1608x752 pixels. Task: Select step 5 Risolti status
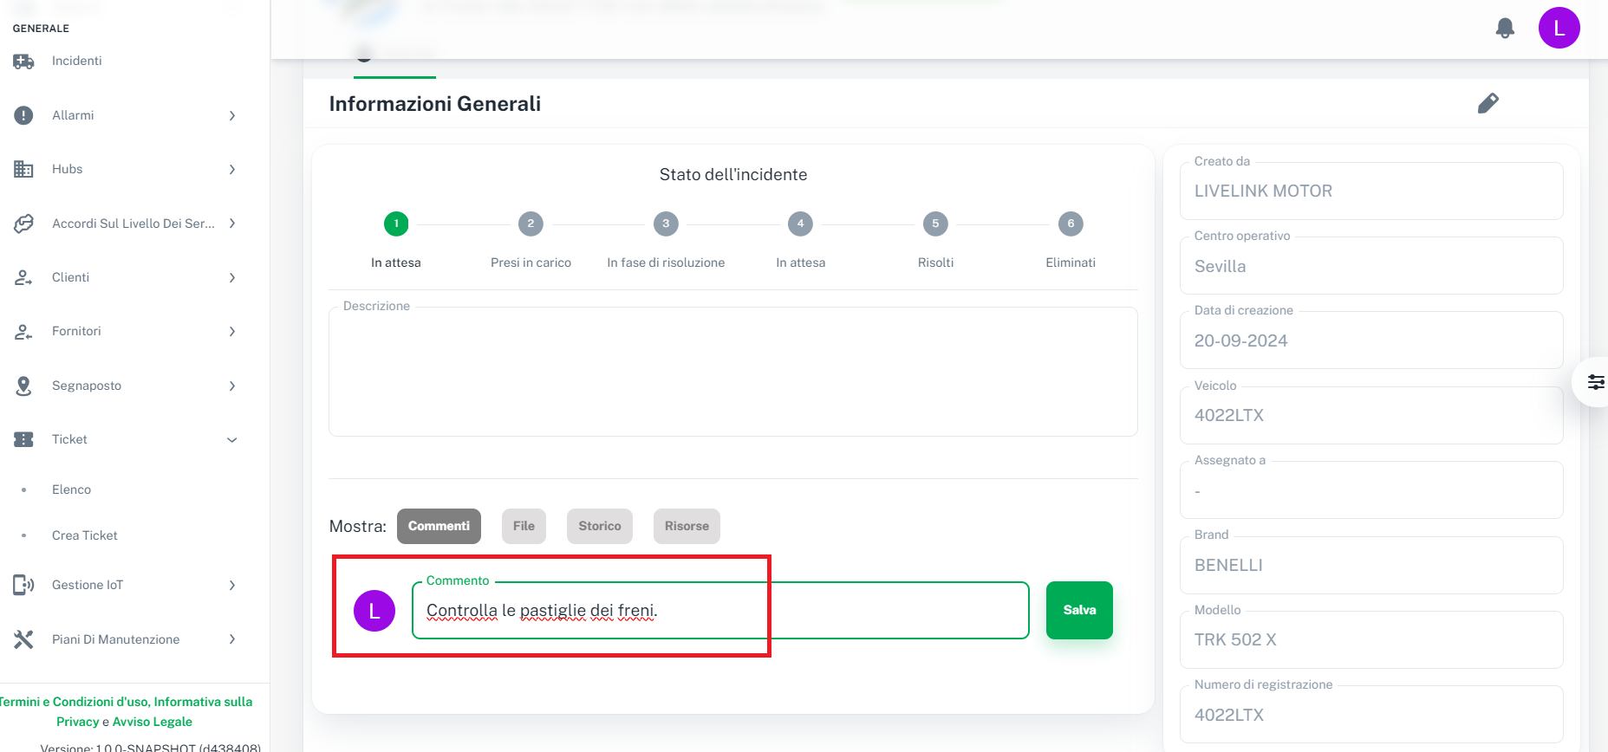[x=935, y=224]
